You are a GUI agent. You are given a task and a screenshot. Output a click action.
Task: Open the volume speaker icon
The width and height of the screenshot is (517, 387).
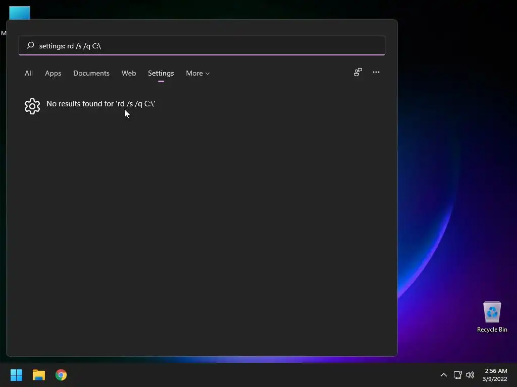pyautogui.click(x=470, y=375)
